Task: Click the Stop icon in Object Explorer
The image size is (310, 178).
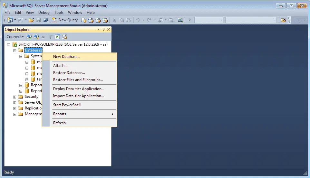Action: point(43,37)
